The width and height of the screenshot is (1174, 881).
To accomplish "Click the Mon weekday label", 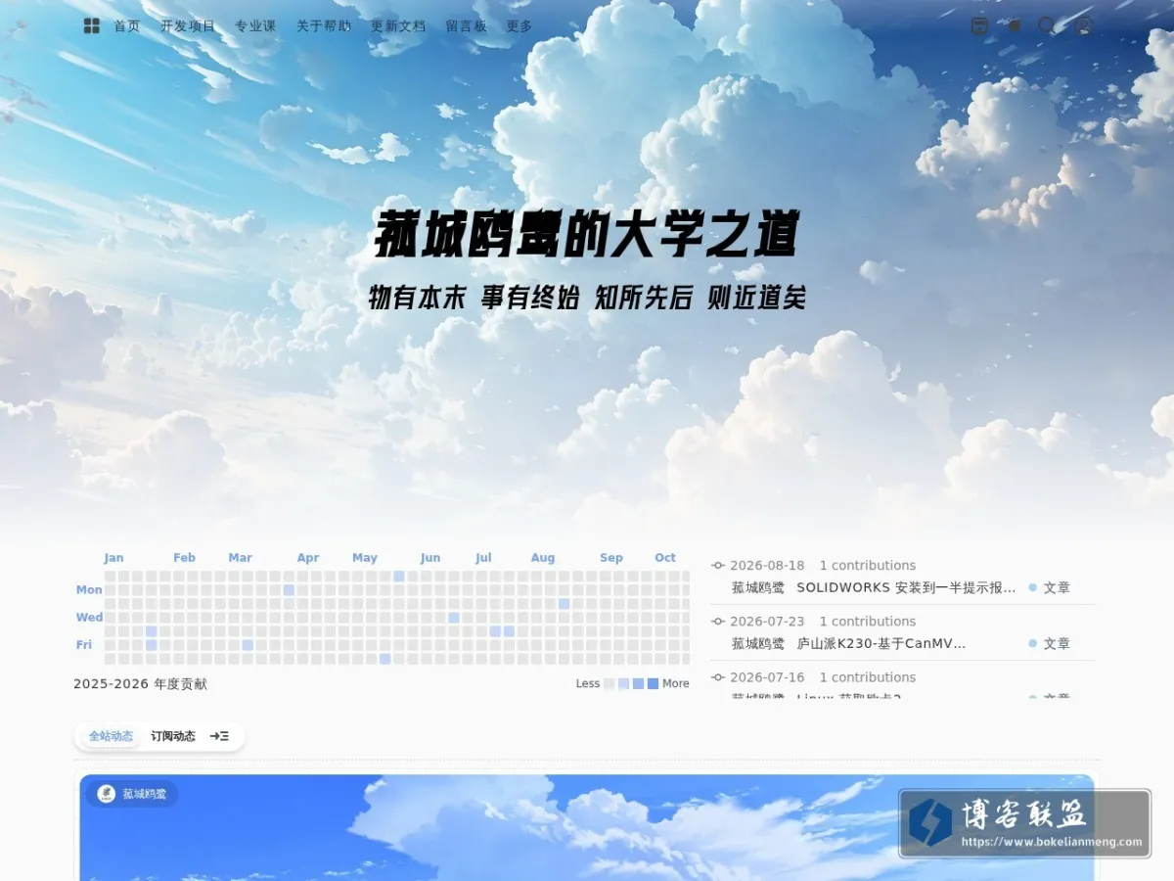I will [x=89, y=589].
